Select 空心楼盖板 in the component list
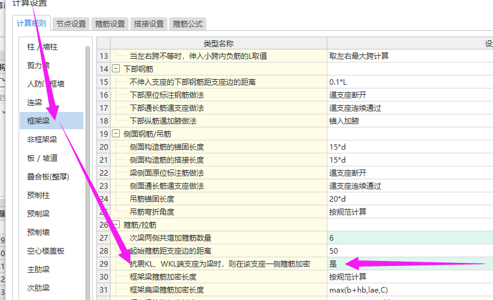Image resolution: width=493 pixels, height=300 pixels. pyautogui.click(x=46, y=251)
